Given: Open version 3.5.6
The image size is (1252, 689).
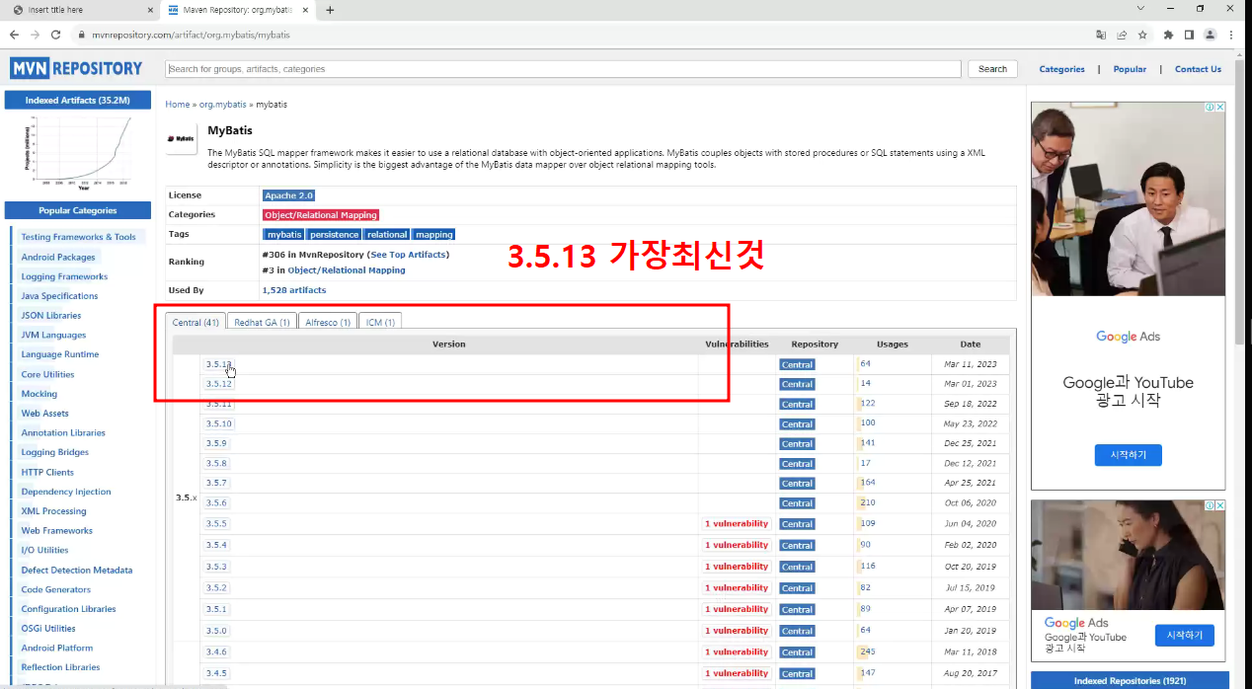Looking at the screenshot, I should click(216, 502).
